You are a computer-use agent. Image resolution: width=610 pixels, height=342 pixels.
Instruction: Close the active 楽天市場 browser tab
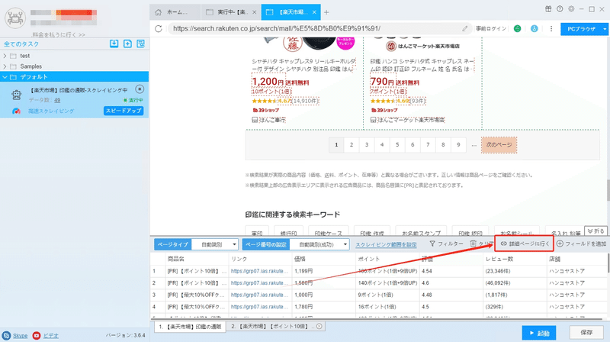click(x=314, y=12)
